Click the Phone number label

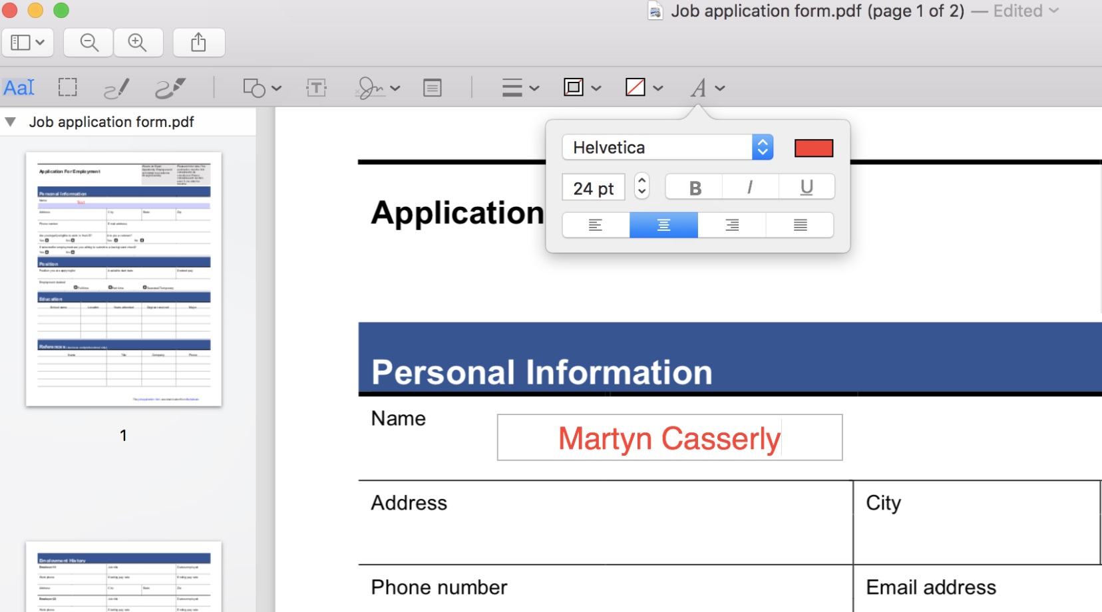click(439, 587)
